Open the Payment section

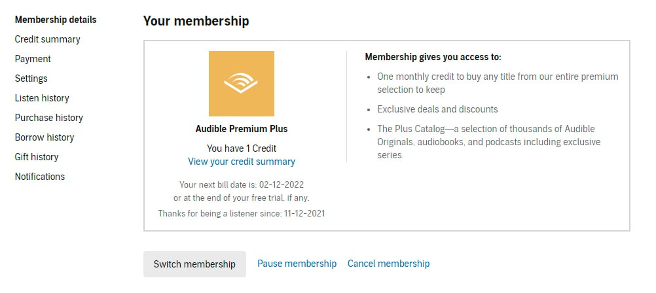pos(33,59)
